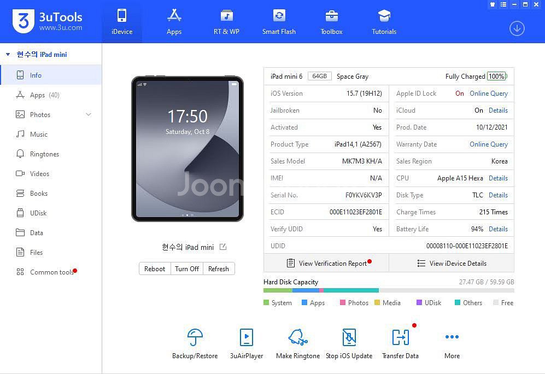The image size is (545, 374).
Task: Select the serial number F0YKV6KV3P
Action: pos(364,195)
